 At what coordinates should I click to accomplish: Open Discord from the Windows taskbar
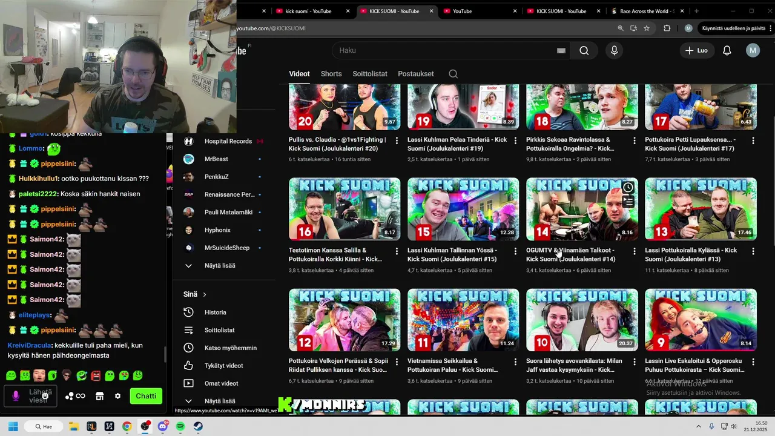(162, 426)
